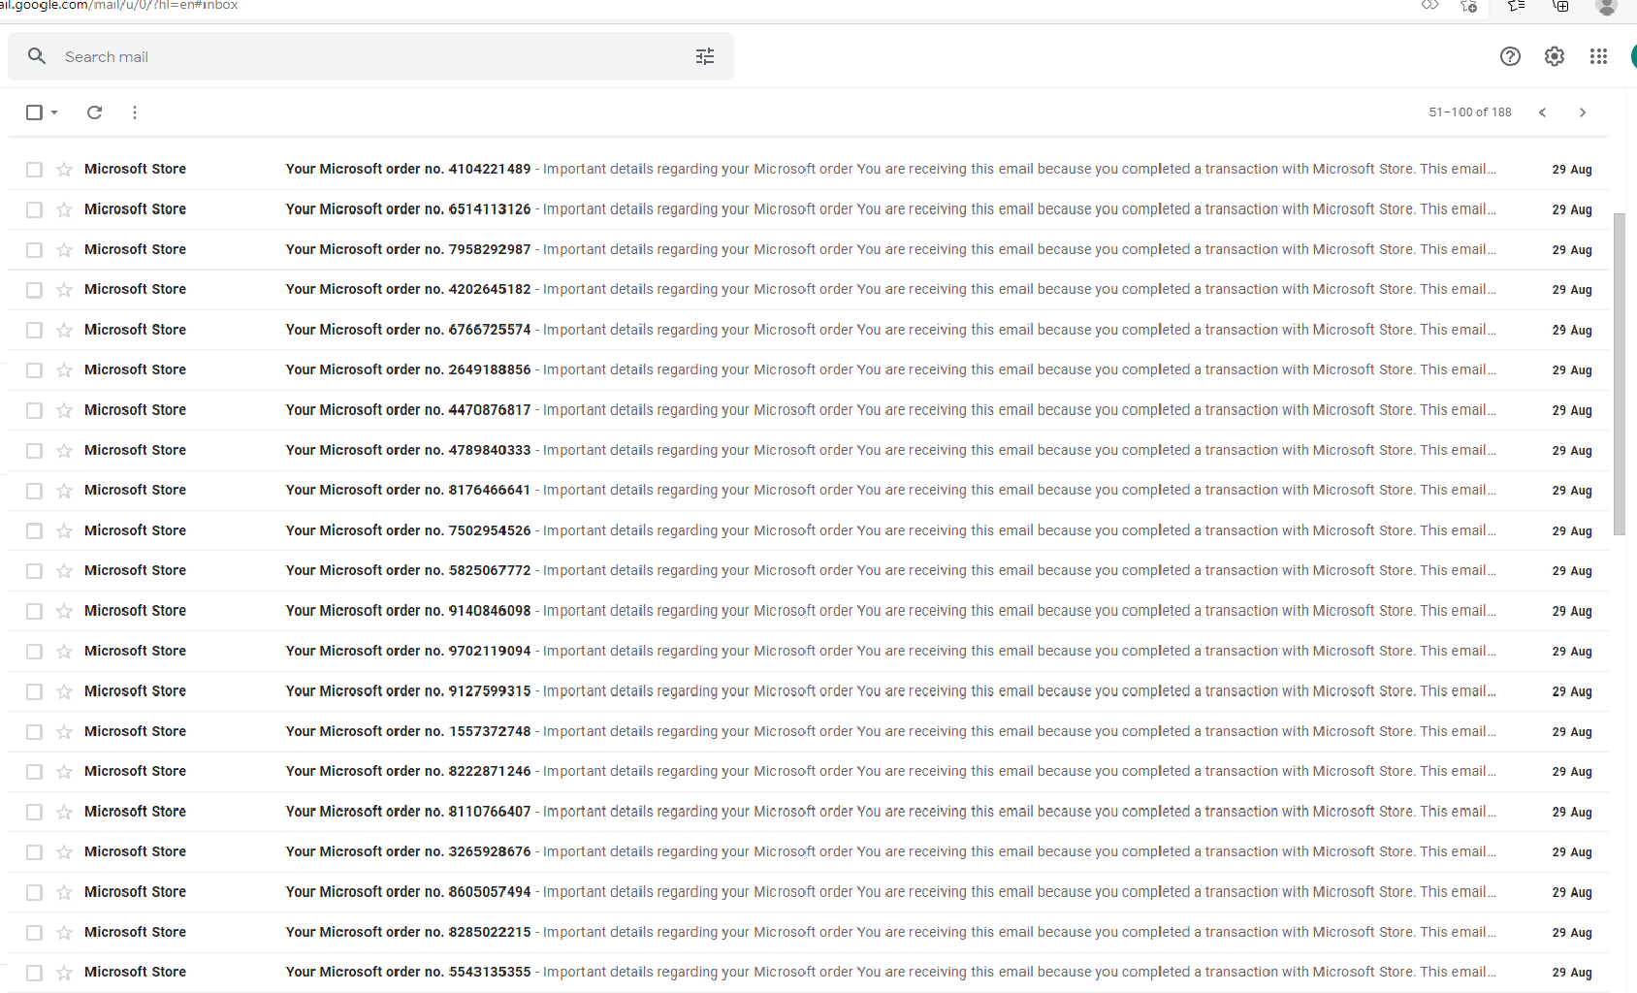Select the email for order 5543135355

tap(34, 973)
